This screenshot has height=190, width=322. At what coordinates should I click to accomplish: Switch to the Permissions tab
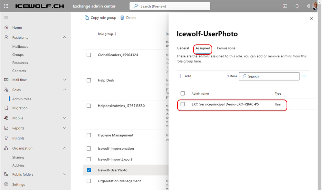pos(226,48)
